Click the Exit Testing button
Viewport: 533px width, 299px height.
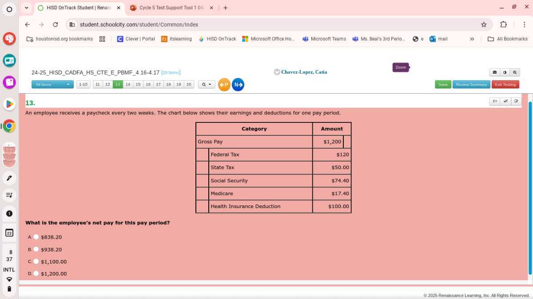505,84
